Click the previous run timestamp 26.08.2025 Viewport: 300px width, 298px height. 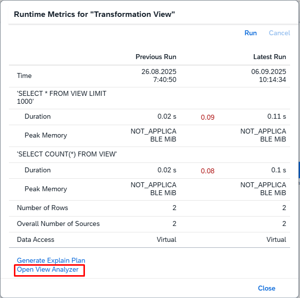(159, 72)
